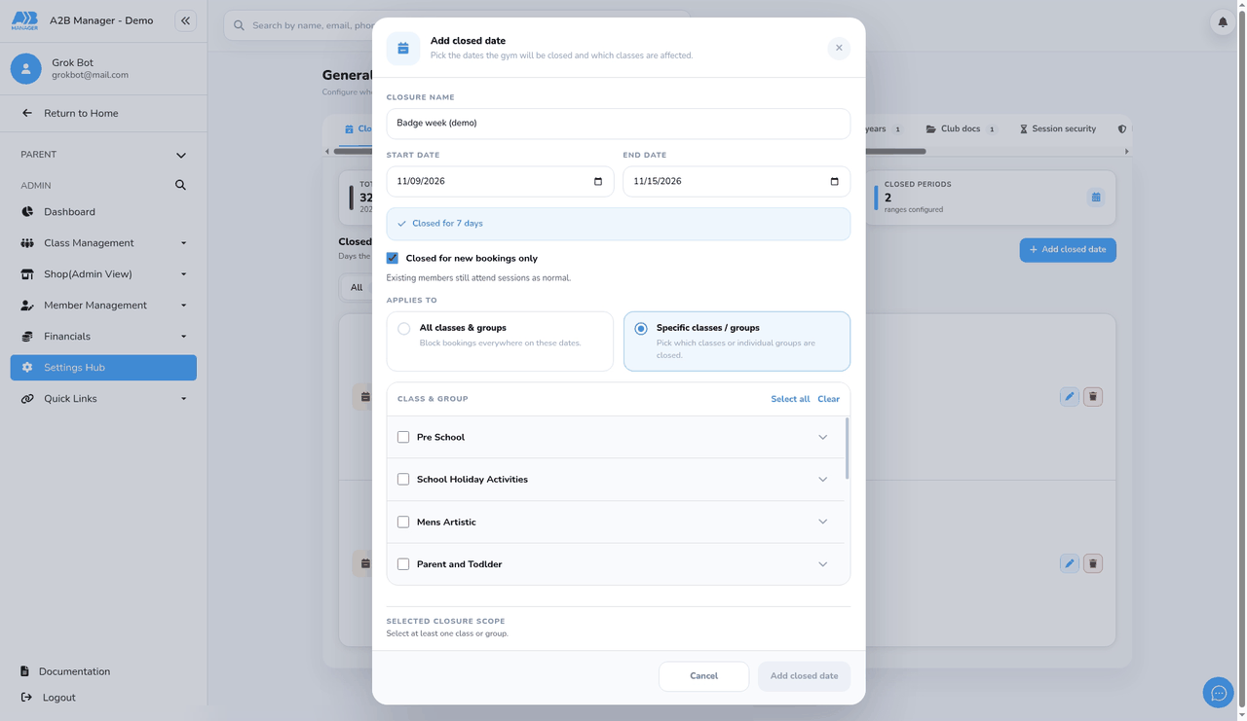The width and height of the screenshot is (1247, 721).
Task: Click the Logout icon in sidebar
Action: point(26,697)
